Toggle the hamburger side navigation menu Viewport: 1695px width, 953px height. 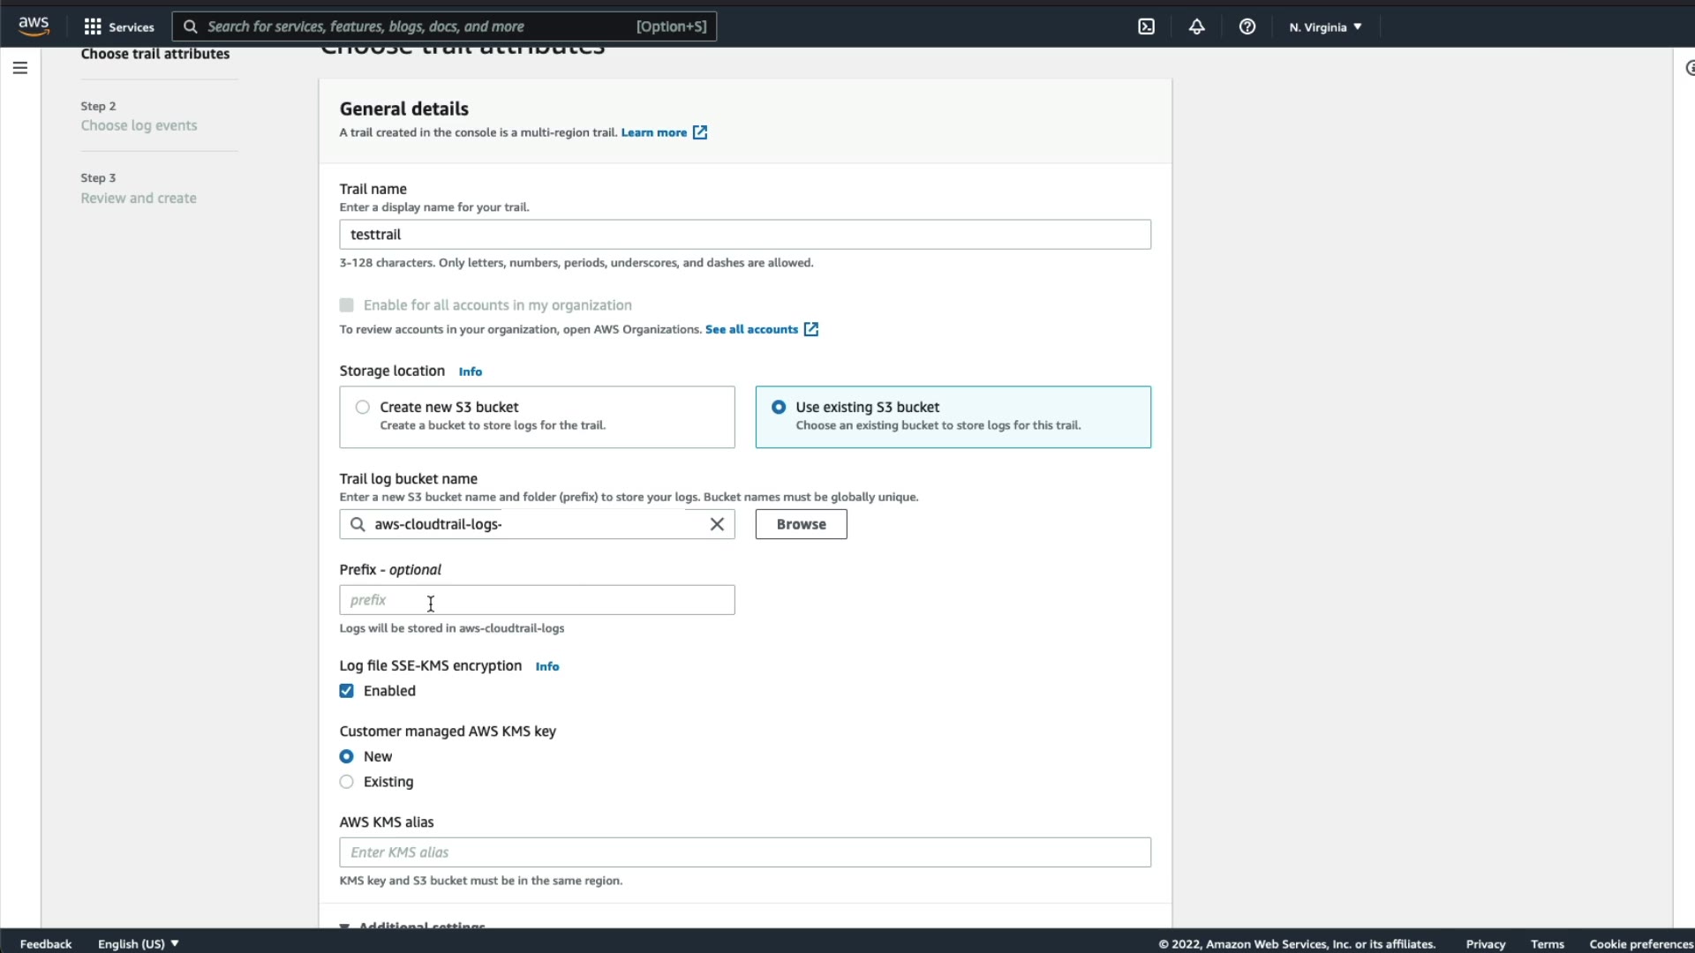point(20,68)
